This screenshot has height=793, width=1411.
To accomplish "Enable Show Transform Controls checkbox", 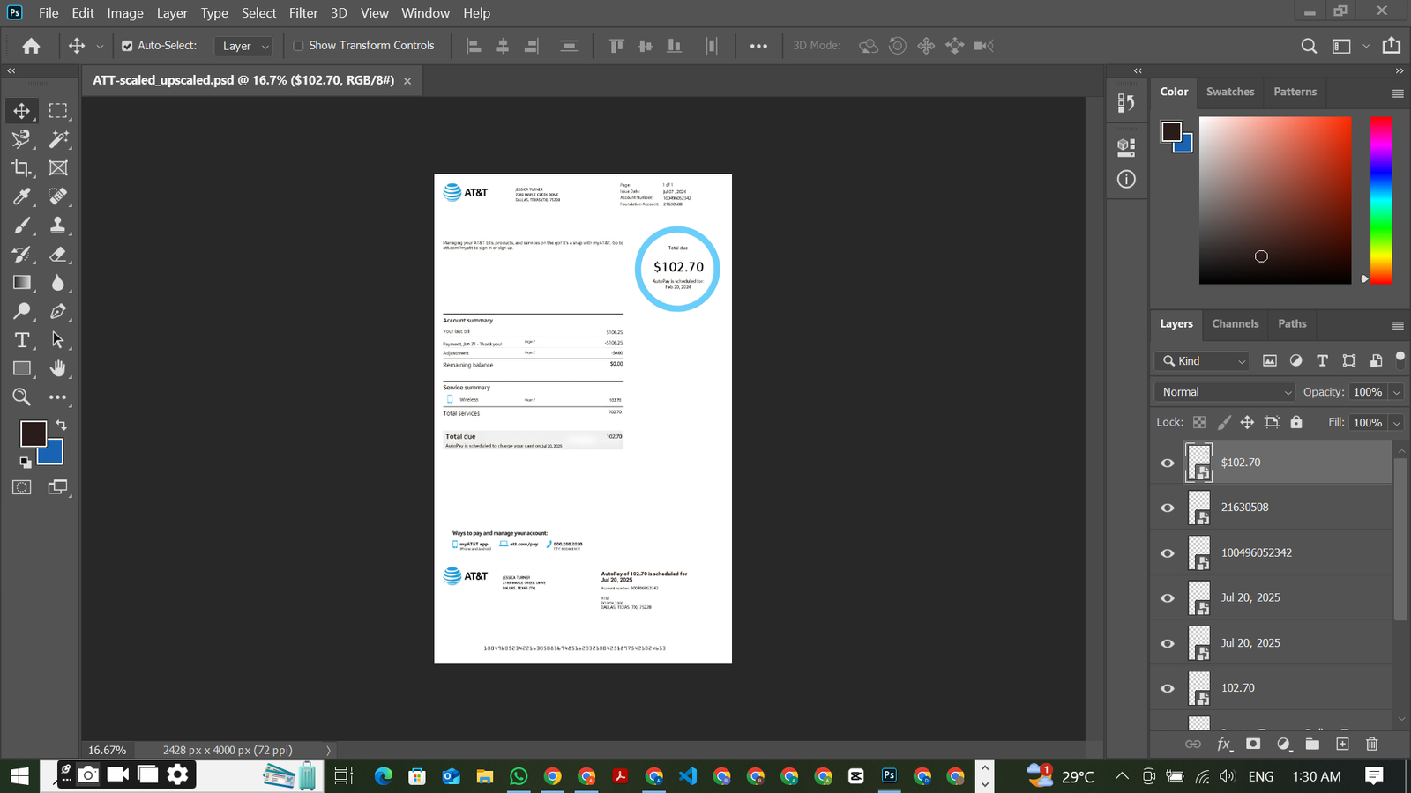I will (298, 46).
